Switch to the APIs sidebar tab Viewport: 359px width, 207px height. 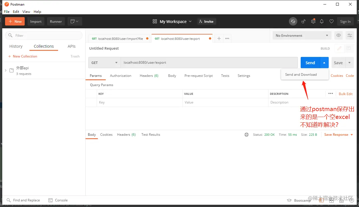point(72,46)
